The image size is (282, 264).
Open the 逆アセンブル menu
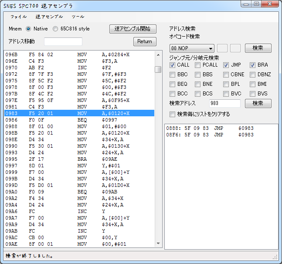click(49, 17)
